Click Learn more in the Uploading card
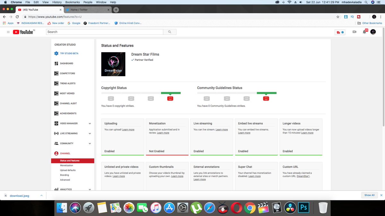This screenshot has width=385, height=216. click(x=128, y=130)
